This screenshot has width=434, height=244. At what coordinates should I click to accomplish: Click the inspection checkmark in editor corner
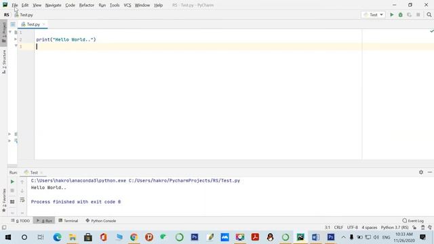coord(431,31)
